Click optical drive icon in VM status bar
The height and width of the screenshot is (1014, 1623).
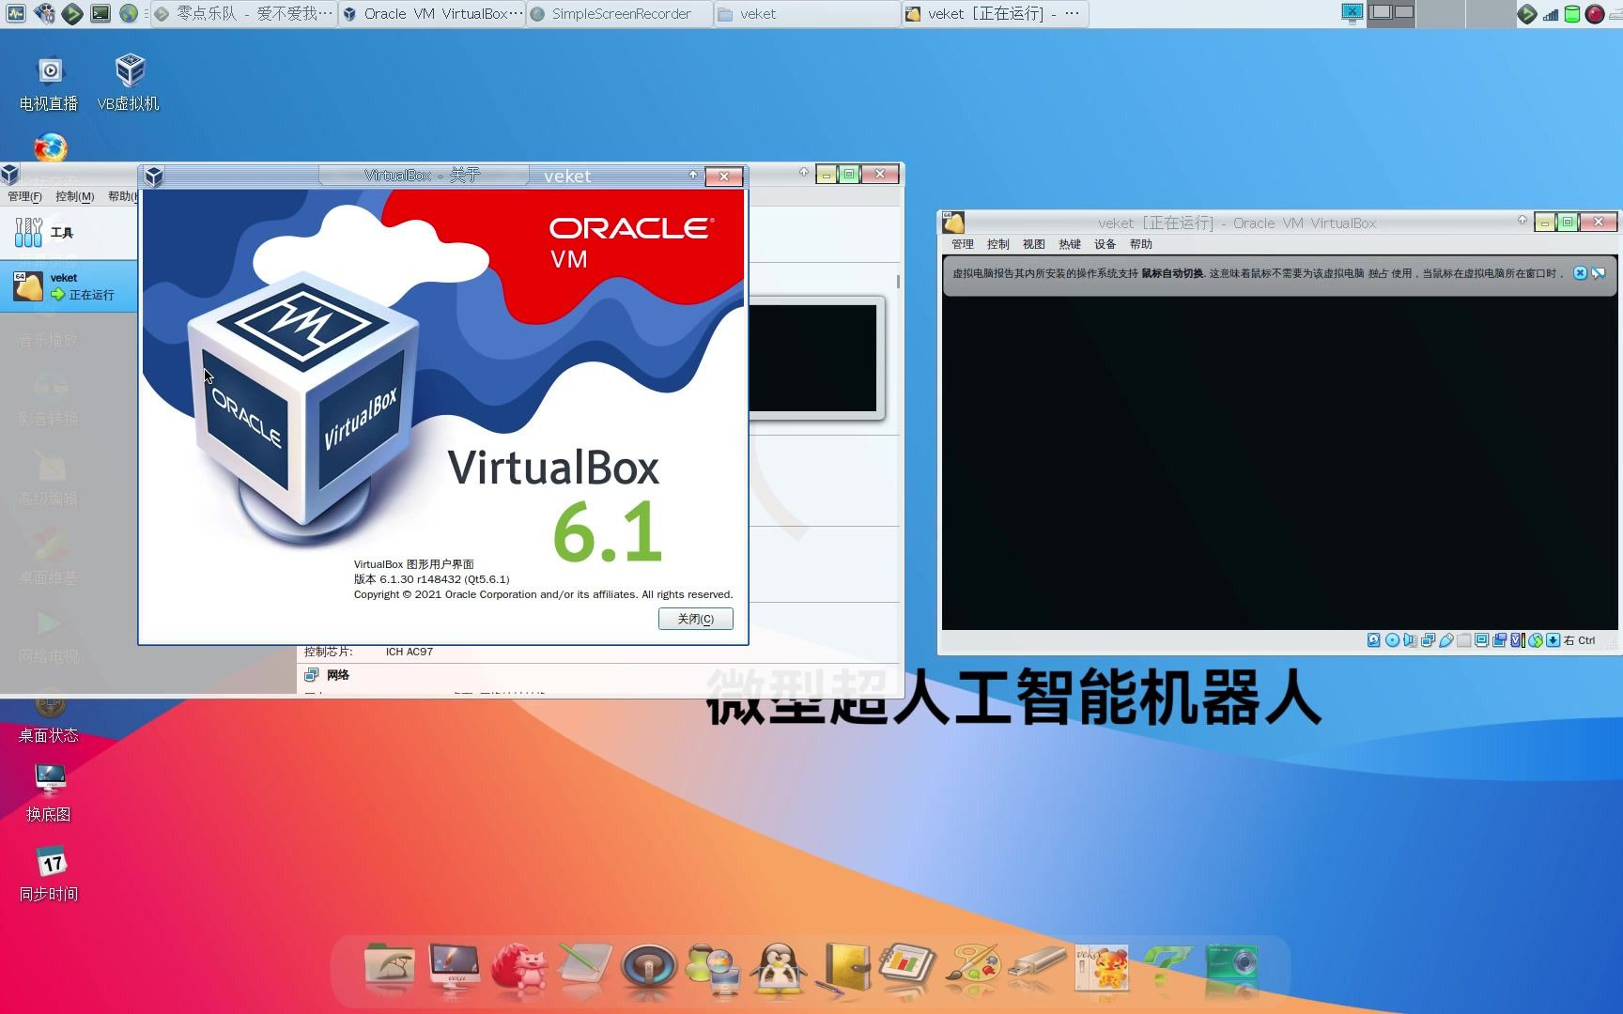point(1392,640)
